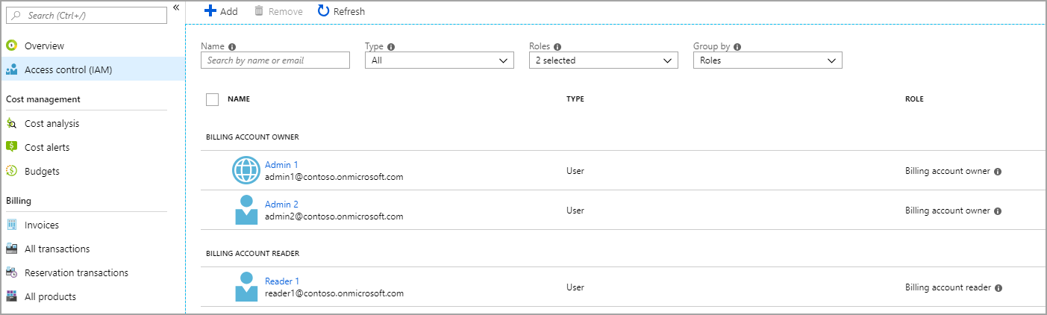
Task: Click the Cost alerts icon
Action: [x=11, y=147]
